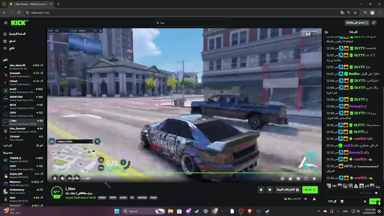
Task: Open Chrome translate page icon
Action: (x=342, y=13)
